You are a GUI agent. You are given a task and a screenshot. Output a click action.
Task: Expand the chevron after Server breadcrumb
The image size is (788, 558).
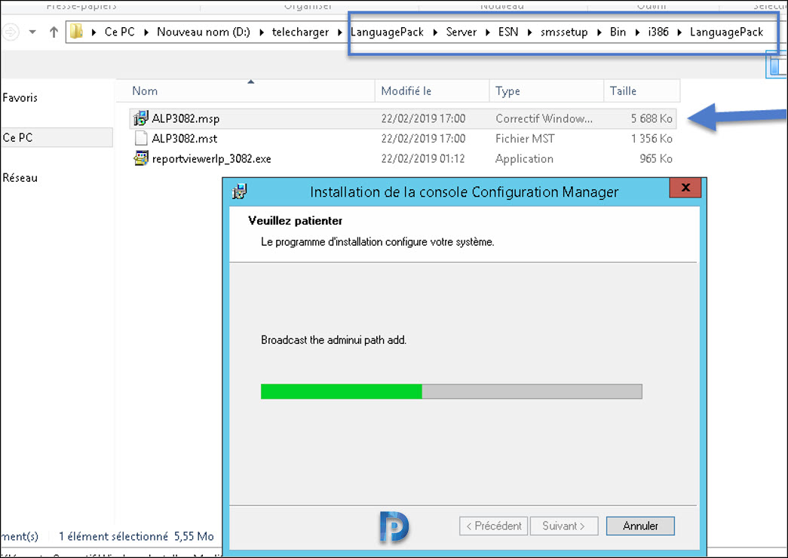[487, 32]
